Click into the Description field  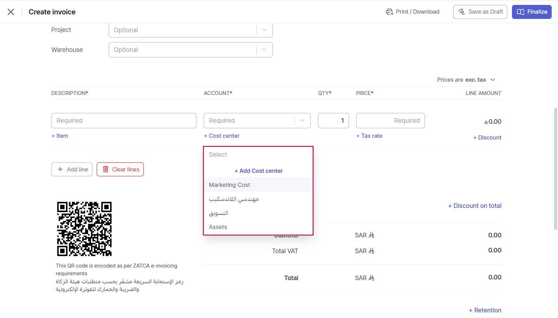pyautogui.click(x=124, y=121)
